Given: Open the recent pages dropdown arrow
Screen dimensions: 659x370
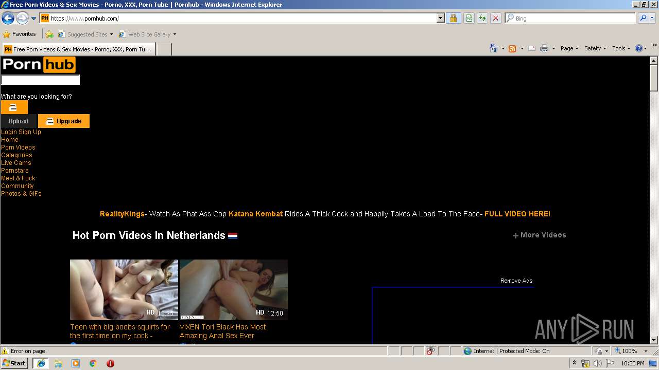Looking at the screenshot, I should pyautogui.click(x=34, y=18).
